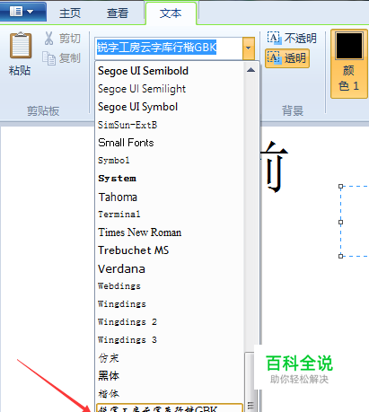Click the font list scrollbar thumb
This screenshot has width=369, height=412.
pyautogui.click(x=250, y=382)
